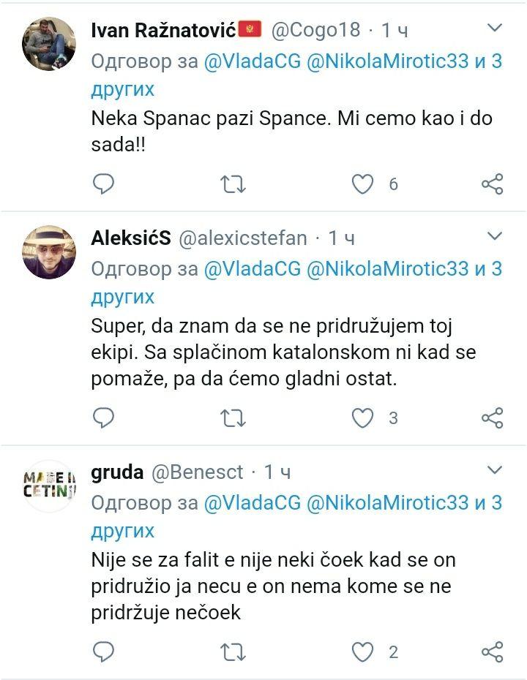Screen dimensions: 527x680
Task: Retweet gruda's tweet
Action: [x=233, y=651]
